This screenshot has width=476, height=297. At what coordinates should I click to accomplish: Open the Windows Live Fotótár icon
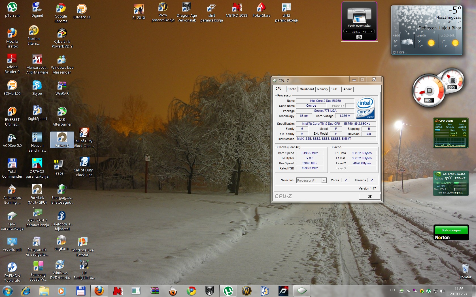click(x=82, y=247)
